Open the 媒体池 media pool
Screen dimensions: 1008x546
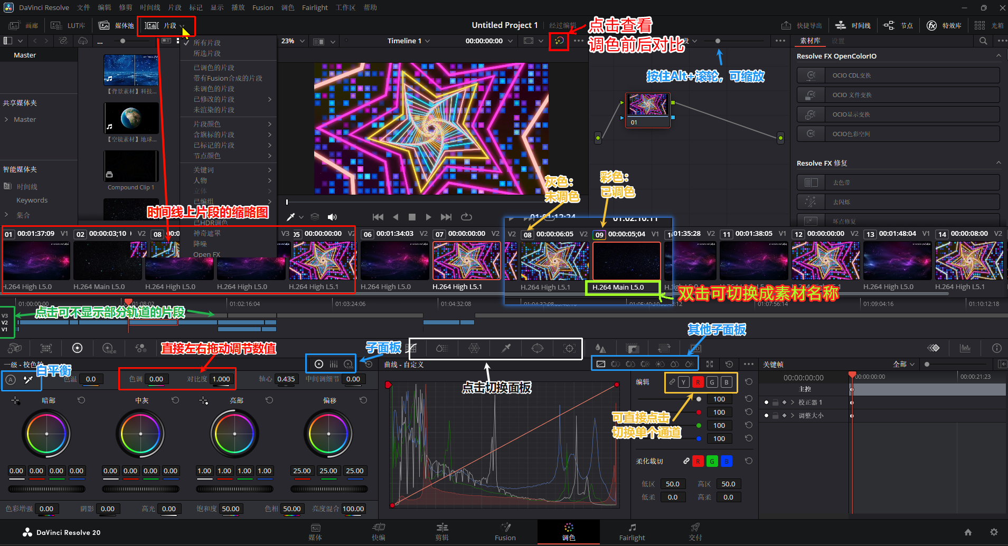[x=117, y=25]
